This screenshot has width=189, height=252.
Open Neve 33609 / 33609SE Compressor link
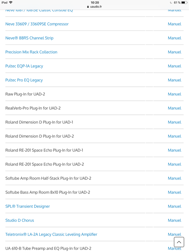coord(37,24)
